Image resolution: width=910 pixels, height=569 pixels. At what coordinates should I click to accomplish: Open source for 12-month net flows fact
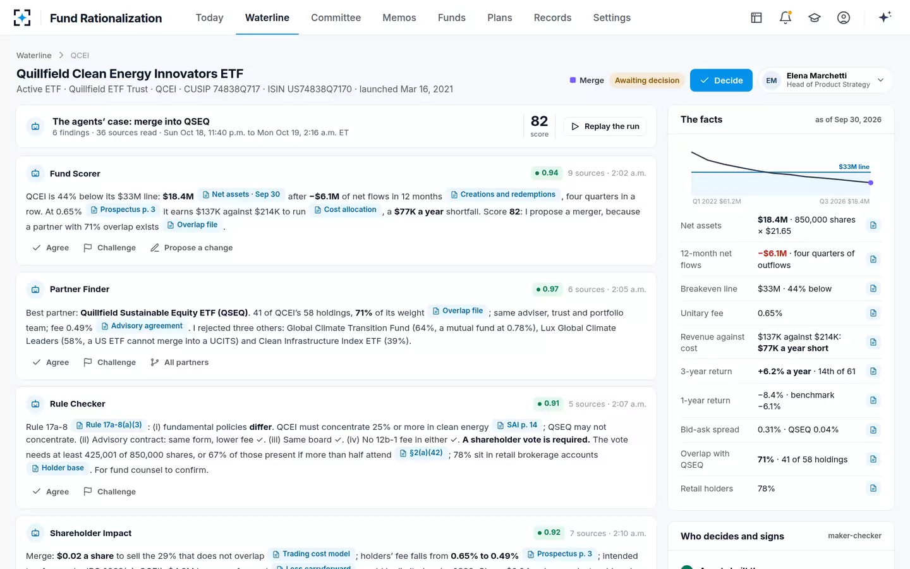873,259
